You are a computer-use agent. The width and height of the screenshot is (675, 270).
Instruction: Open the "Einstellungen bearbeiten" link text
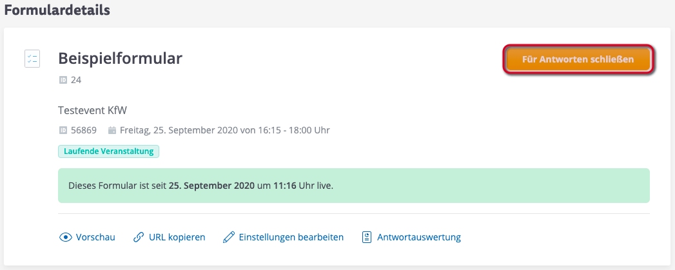(x=291, y=237)
